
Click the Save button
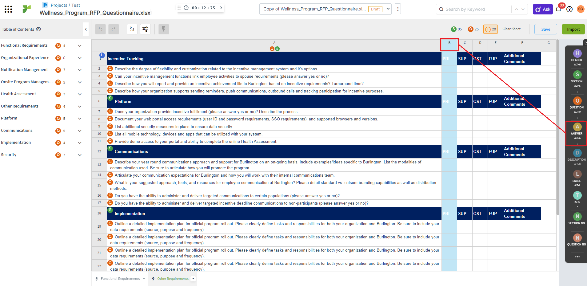[x=545, y=29]
